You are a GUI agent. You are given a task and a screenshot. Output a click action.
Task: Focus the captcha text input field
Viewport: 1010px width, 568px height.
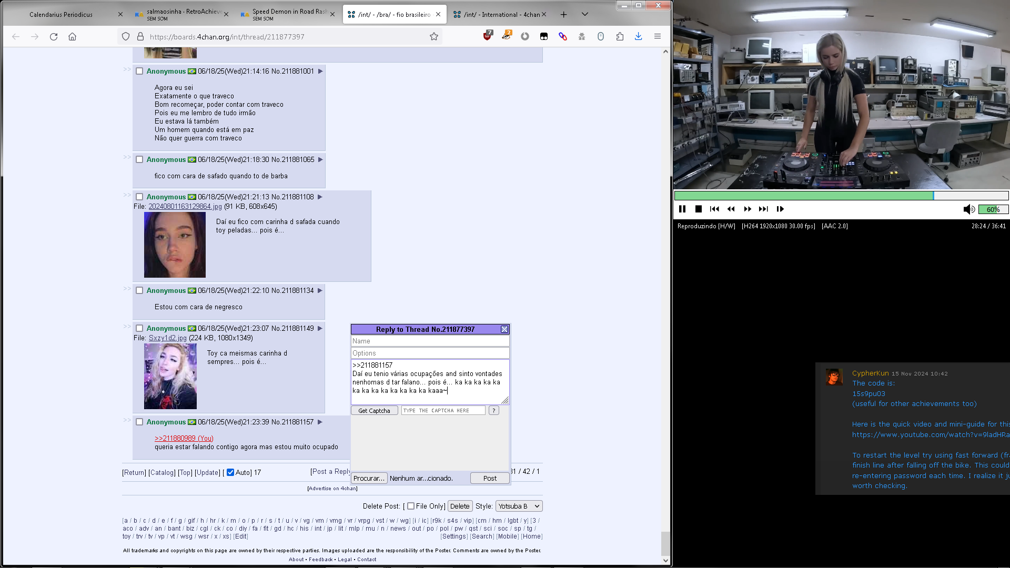click(443, 411)
